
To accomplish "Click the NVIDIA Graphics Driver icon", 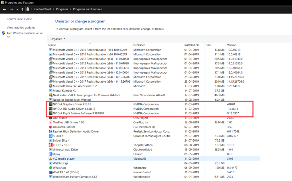I will [50, 104].
